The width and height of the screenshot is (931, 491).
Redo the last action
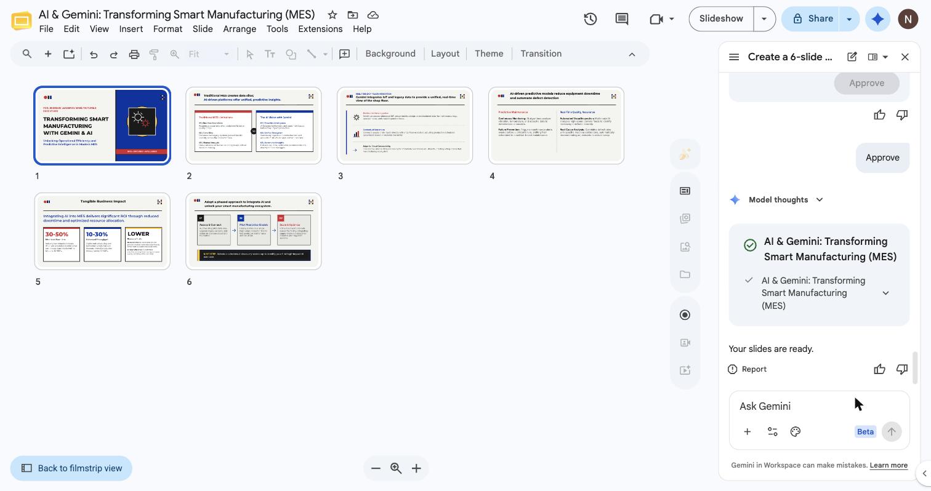[114, 54]
